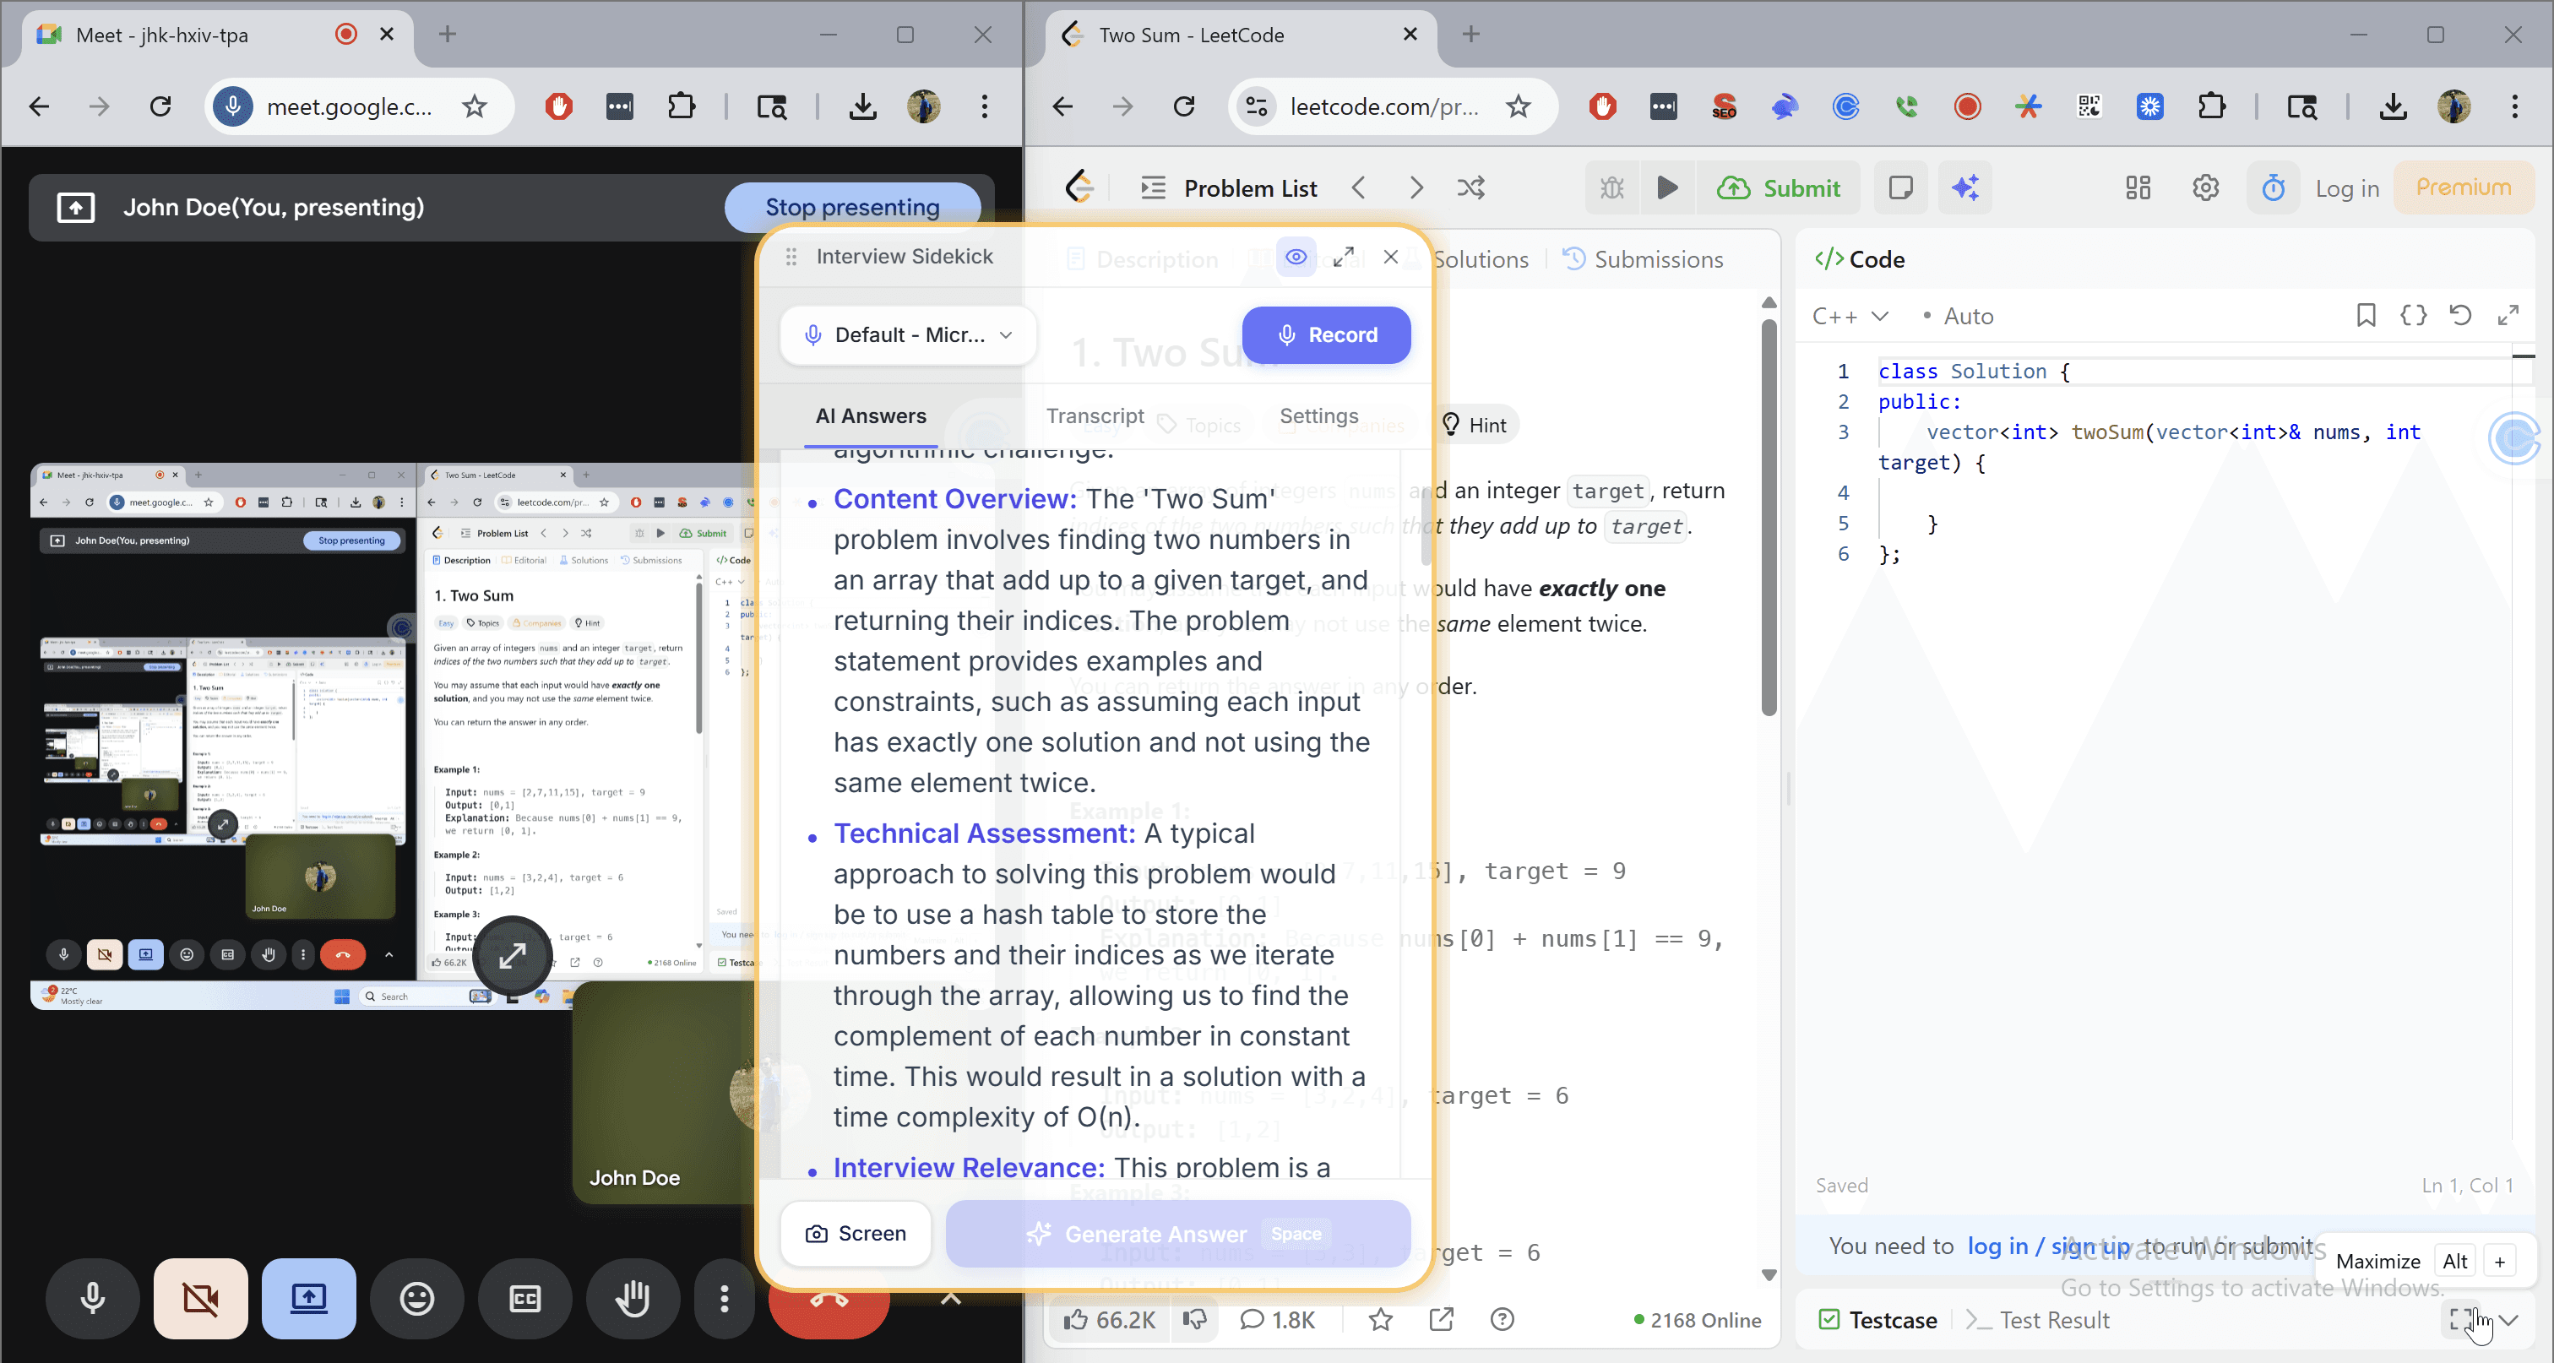
Task: Collapse the Meet controls with the chevron
Action: (950, 1300)
